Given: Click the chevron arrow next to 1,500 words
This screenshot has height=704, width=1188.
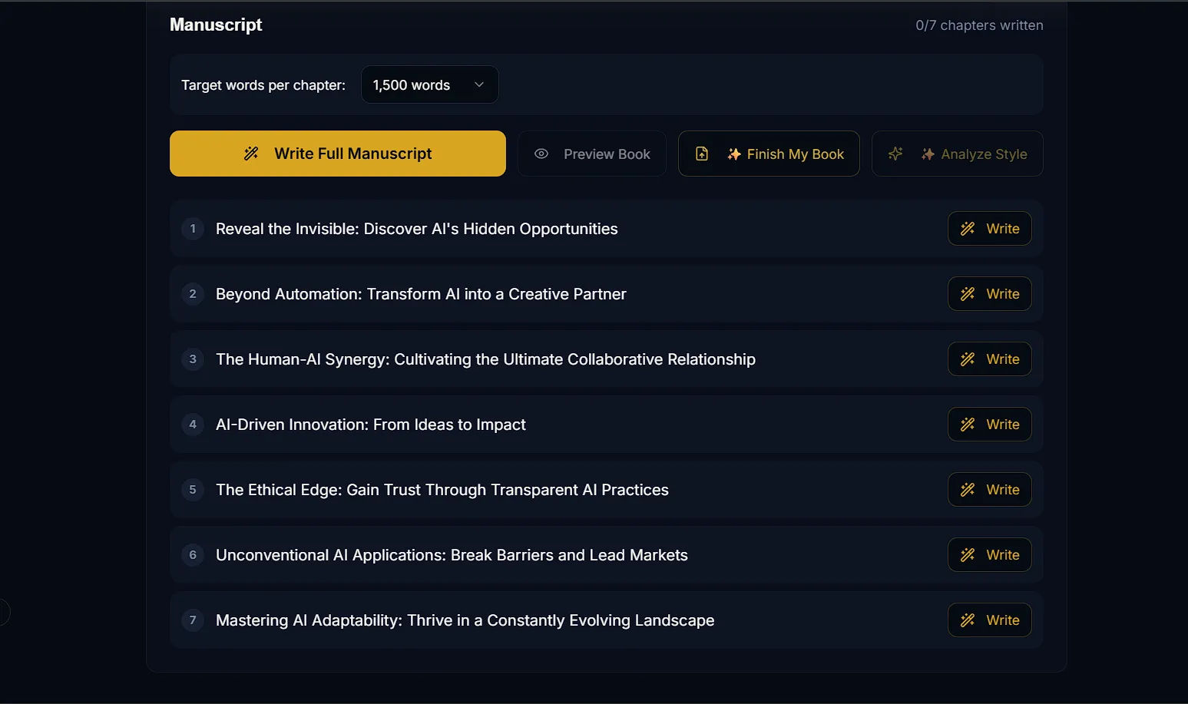Looking at the screenshot, I should pyautogui.click(x=479, y=84).
